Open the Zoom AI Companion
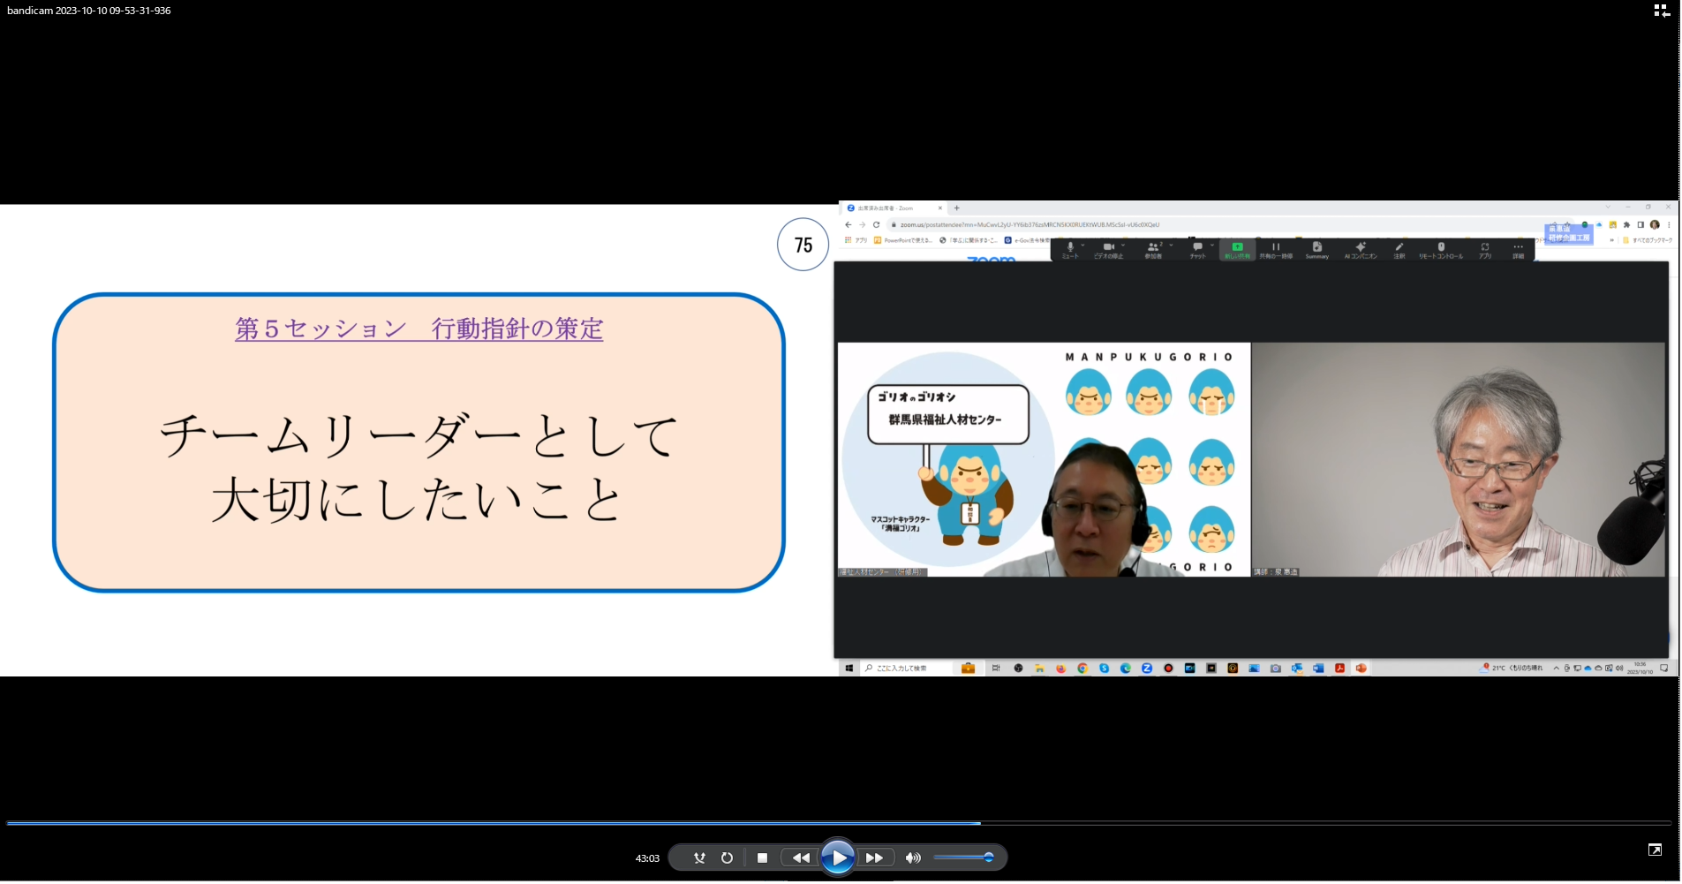Image resolution: width=1682 pixels, height=884 pixels. coord(1361,250)
